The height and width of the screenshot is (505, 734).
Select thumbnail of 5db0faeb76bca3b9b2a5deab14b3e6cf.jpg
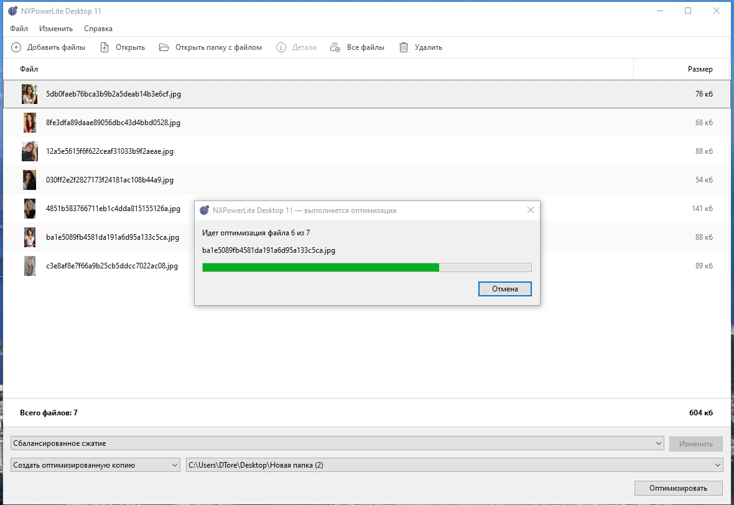[x=29, y=94]
